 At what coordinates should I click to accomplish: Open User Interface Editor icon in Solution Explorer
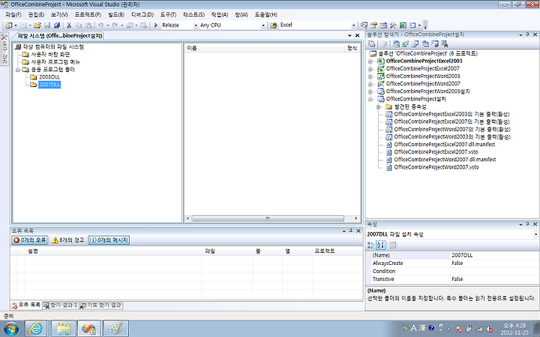[425, 44]
